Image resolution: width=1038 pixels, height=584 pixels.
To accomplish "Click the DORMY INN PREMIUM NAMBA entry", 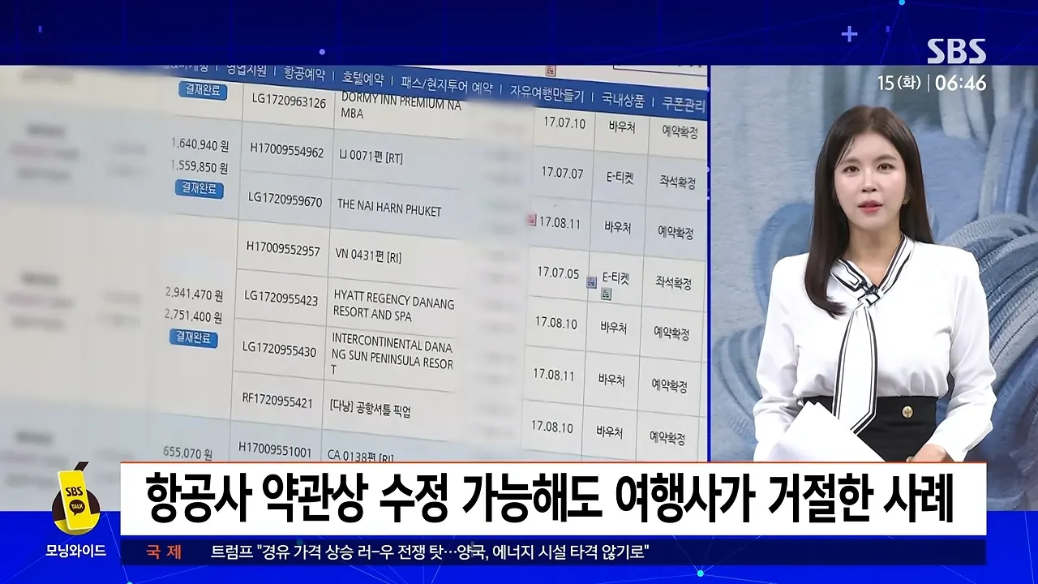I will pos(401,107).
